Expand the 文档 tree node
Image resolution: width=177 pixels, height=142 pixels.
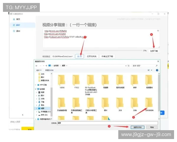(x=37, y=99)
